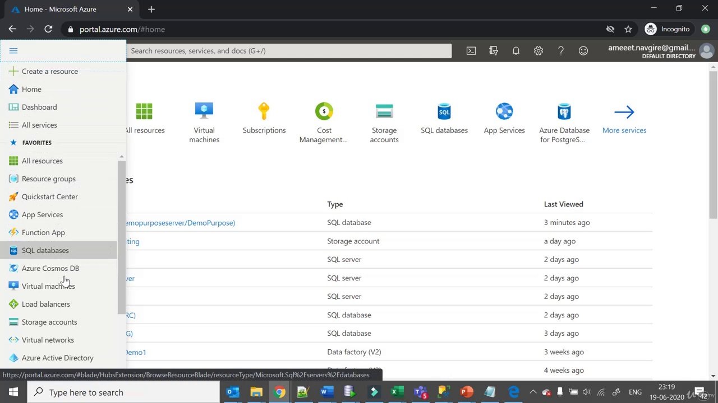Image resolution: width=718 pixels, height=403 pixels.
Task: Open Microsoft Teams from taskbar
Action: tap(421, 392)
